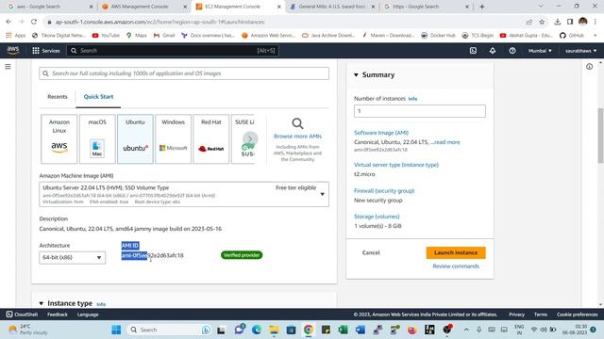Viewport: 604px width, 339px height.
Task: Open the browser downloads icon
Action: coord(558,22)
